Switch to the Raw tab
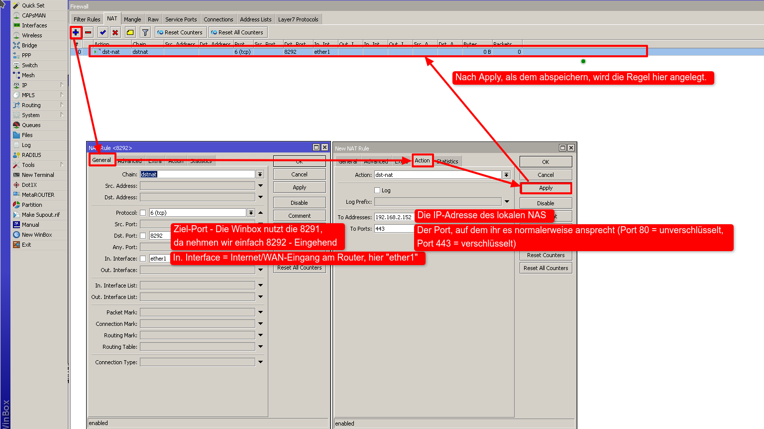Screen dimensions: 764x429 point(153,19)
